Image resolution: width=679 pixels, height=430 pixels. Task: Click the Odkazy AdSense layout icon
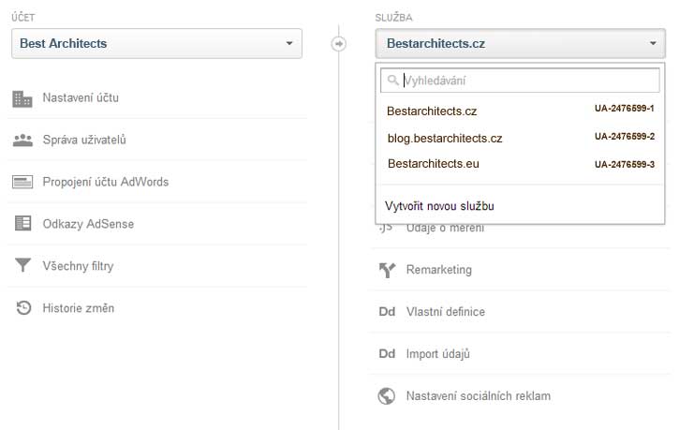coord(23,224)
